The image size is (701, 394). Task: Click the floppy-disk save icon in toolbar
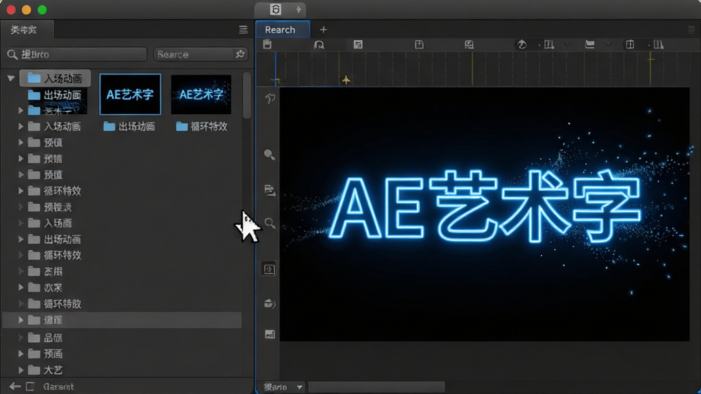[x=268, y=44]
